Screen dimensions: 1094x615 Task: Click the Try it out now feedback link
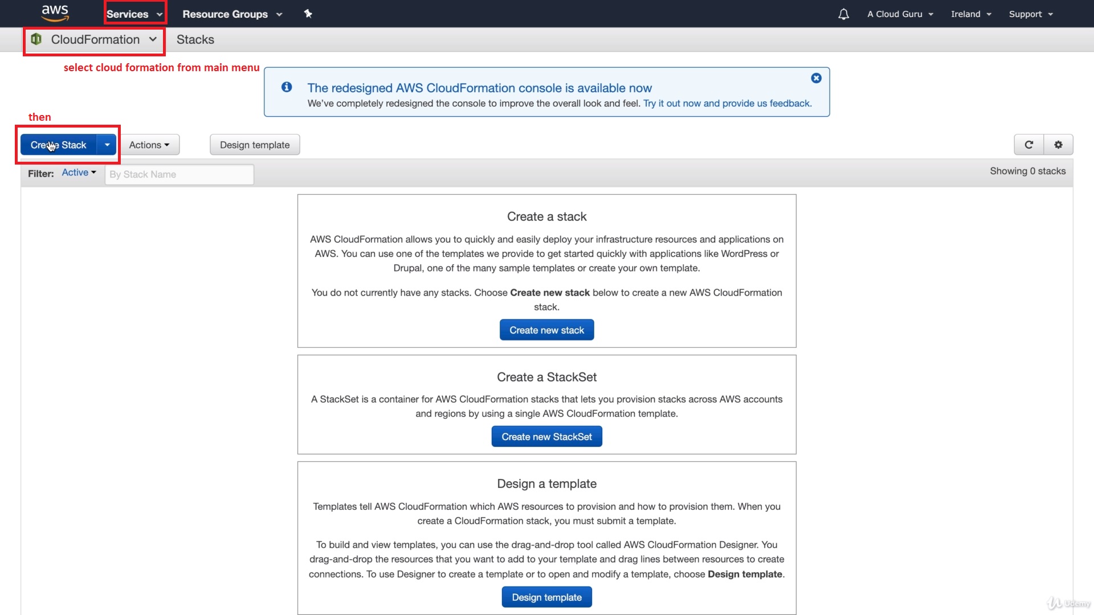click(x=727, y=103)
